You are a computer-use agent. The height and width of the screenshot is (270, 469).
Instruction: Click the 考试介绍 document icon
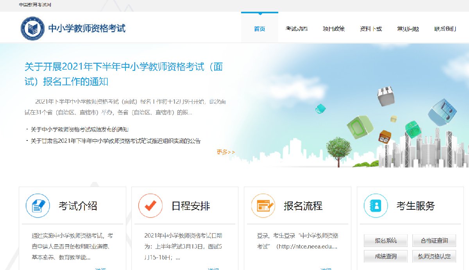coord(38,206)
